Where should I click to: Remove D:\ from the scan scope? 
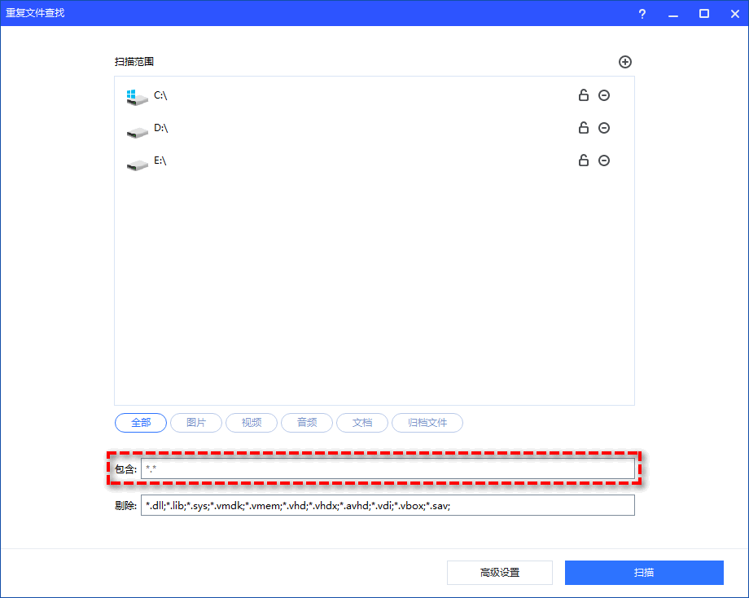[604, 128]
